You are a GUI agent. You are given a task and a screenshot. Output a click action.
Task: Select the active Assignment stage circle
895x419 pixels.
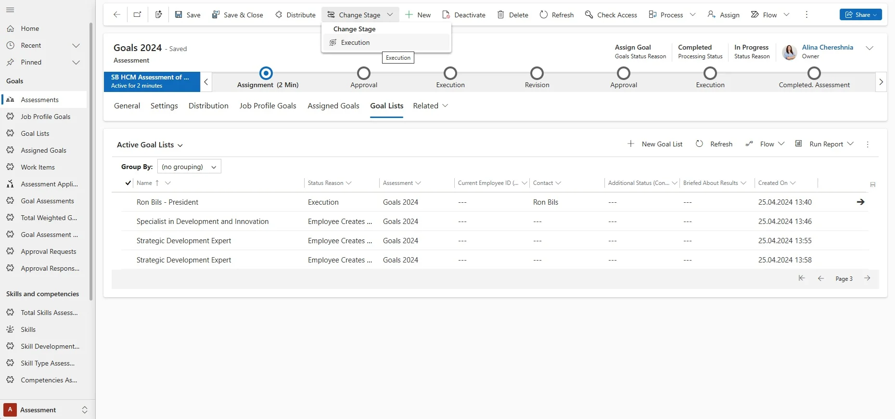click(266, 73)
